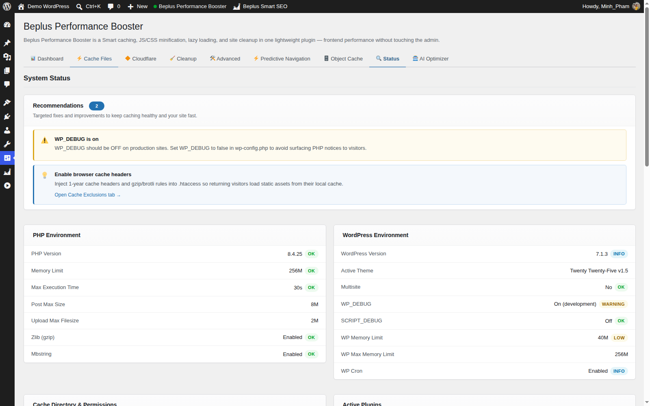Open Pages icon in sidebar
This screenshot has height=406, width=650.
(7, 71)
